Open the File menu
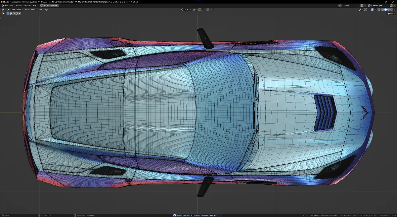397x217 pixels. (x=7, y=6)
